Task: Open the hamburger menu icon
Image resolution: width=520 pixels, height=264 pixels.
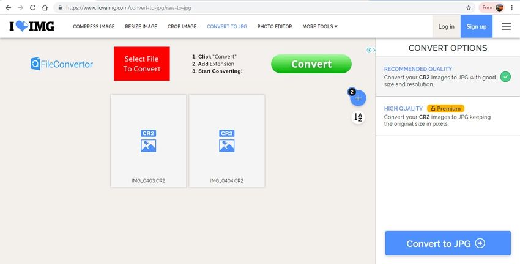Action: point(506,26)
